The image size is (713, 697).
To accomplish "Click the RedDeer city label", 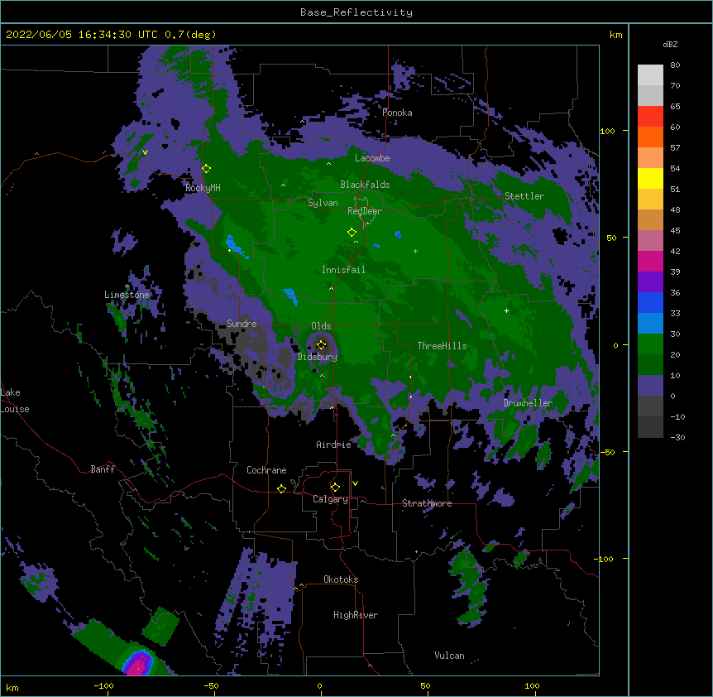I will click(365, 211).
